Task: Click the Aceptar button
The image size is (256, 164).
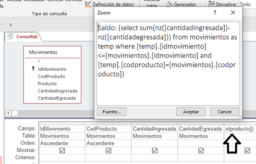Action: [x=191, y=112]
